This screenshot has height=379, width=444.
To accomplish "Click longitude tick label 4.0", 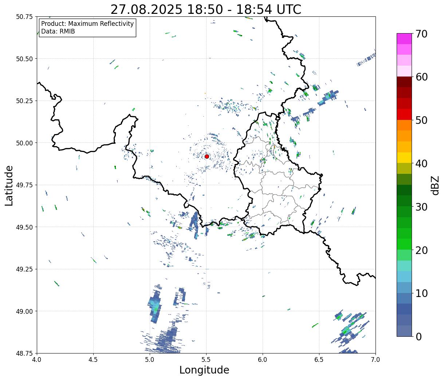I will click(x=37, y=360).
